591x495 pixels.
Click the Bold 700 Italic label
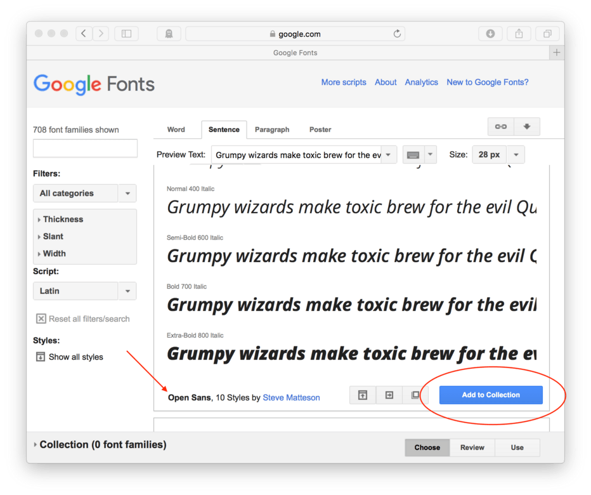click(186, 287)
